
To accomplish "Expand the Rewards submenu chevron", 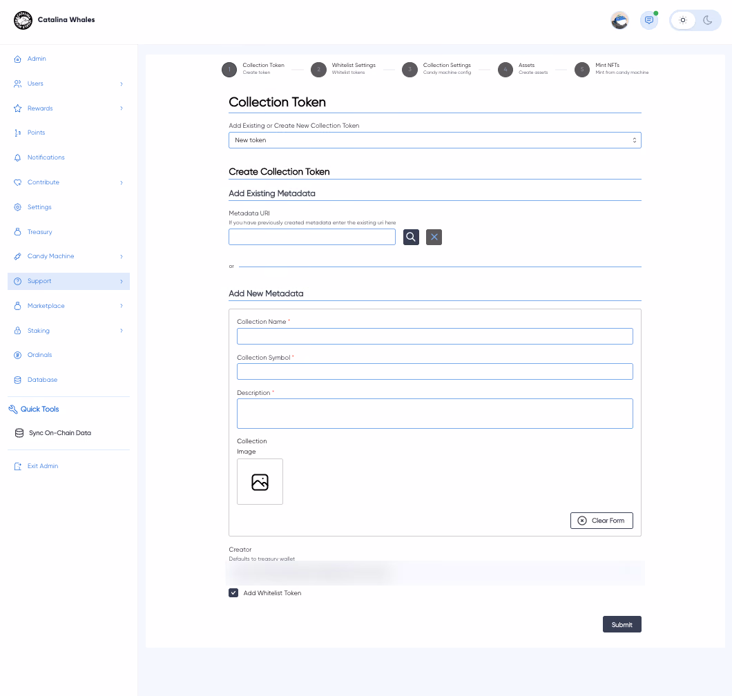I will coord(122,108).
